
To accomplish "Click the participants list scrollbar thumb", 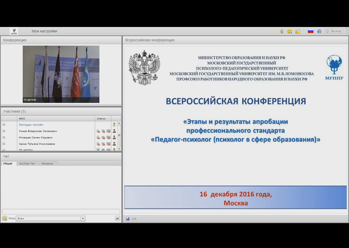I will [x=119, y=135].
